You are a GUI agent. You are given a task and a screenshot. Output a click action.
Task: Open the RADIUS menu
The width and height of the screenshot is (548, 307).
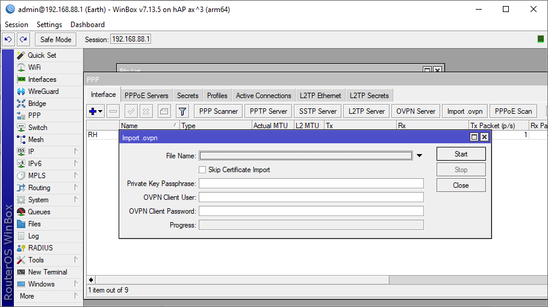40,248
